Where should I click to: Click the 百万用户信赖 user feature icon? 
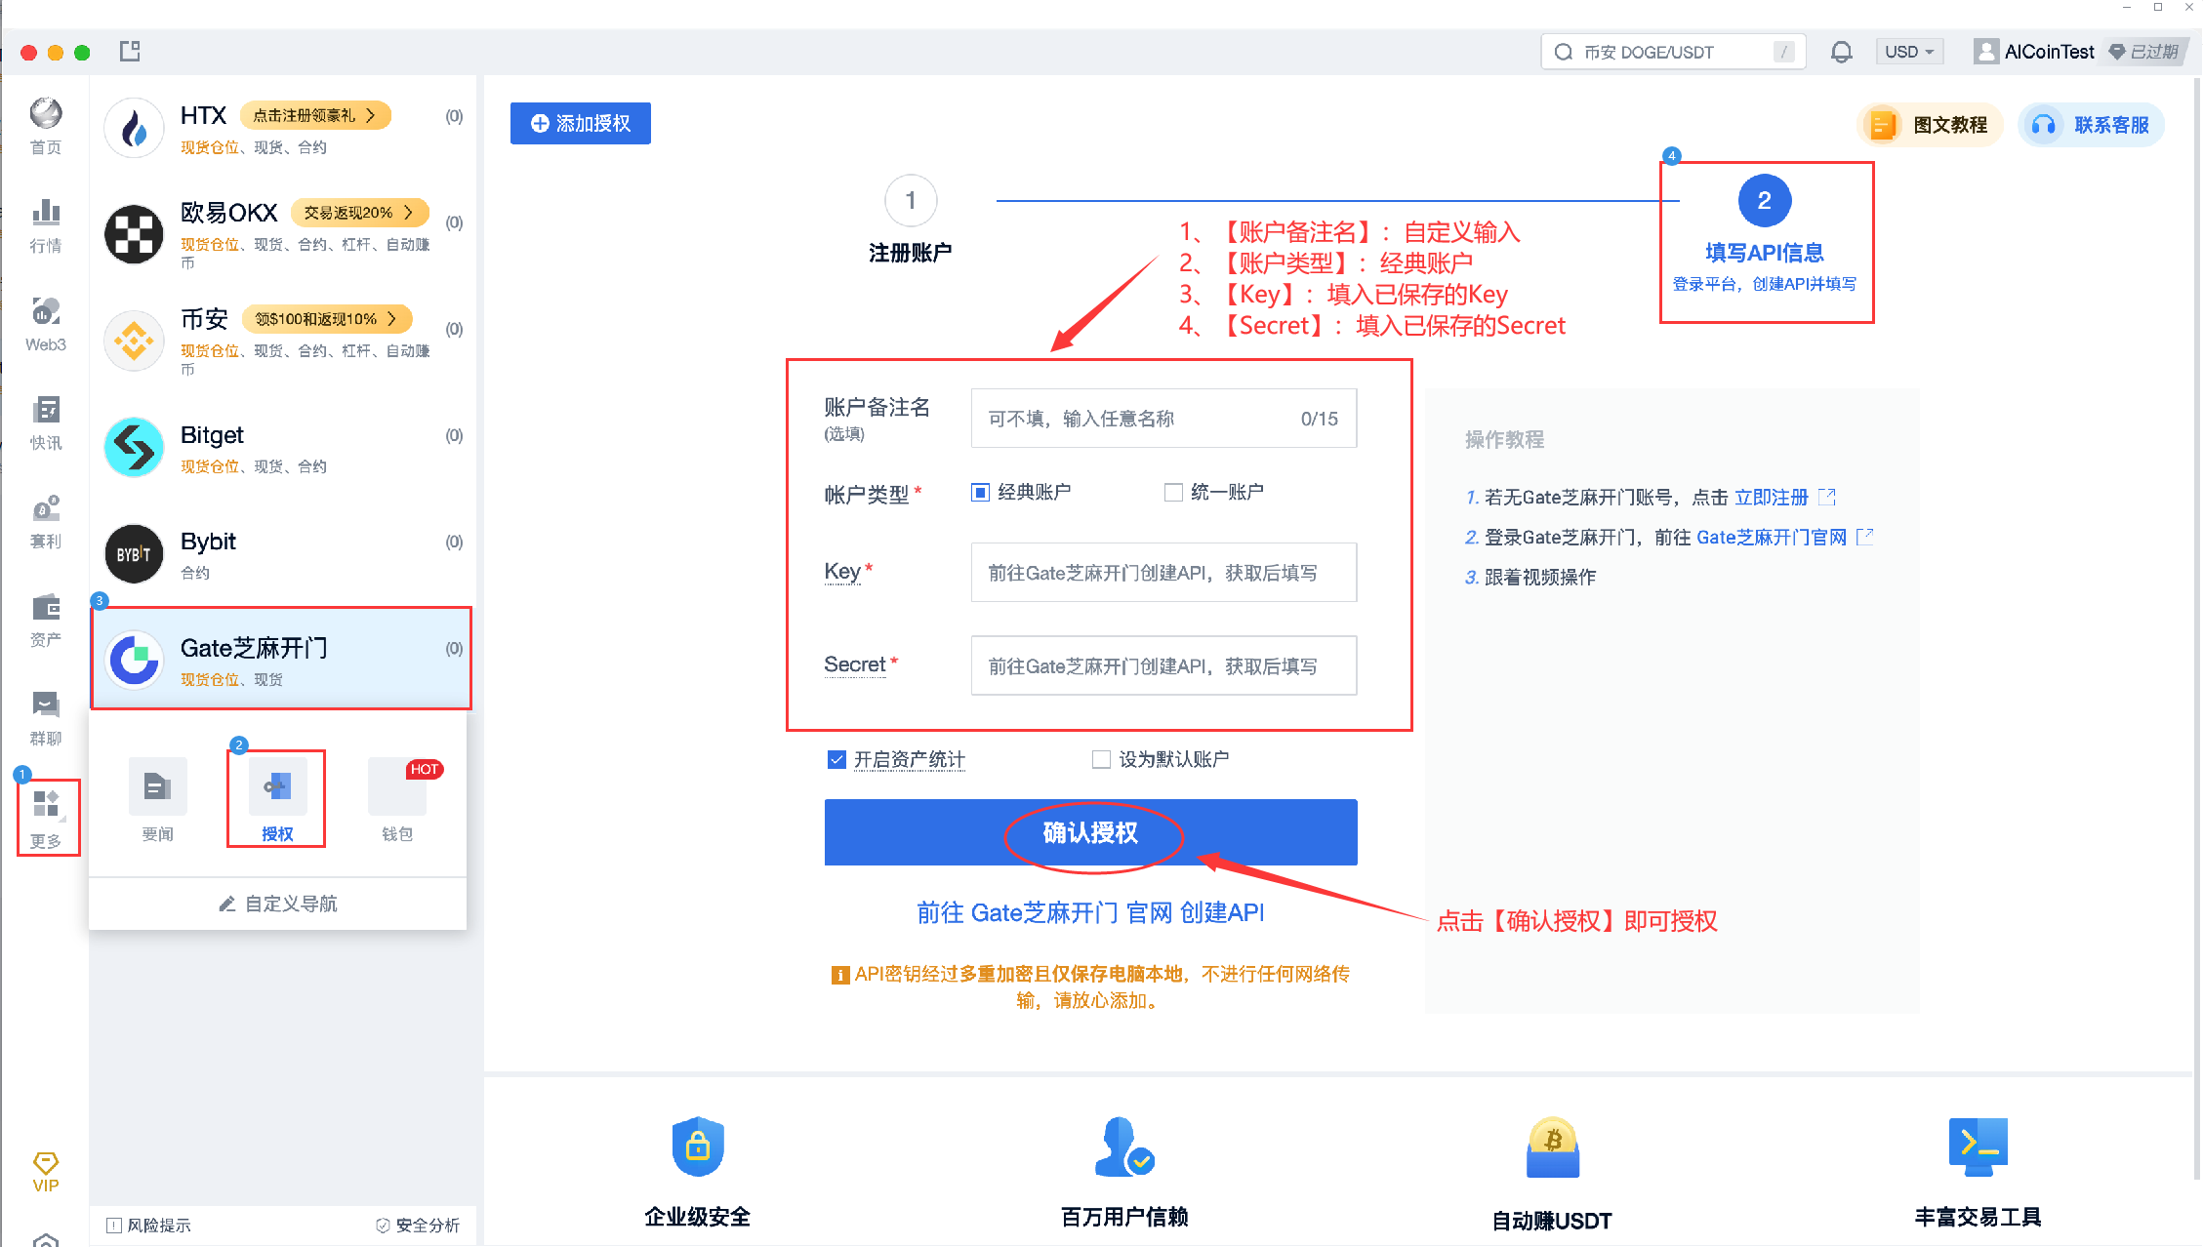click(x=1124, y=1146)
